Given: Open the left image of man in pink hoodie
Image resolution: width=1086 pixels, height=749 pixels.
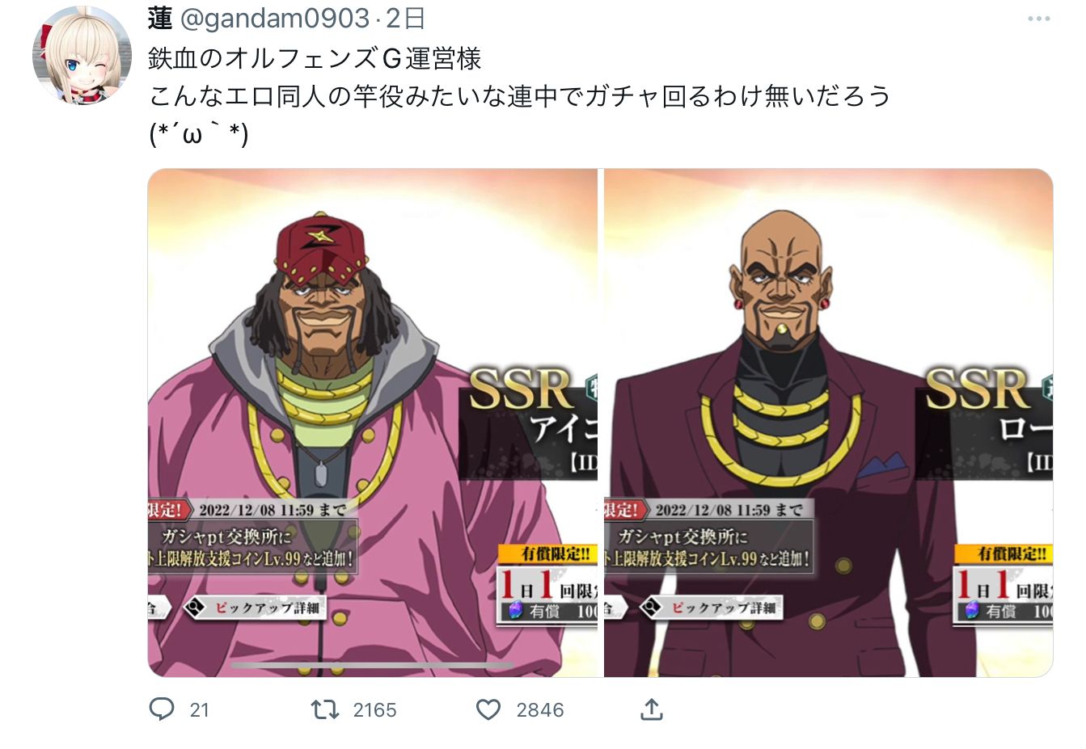Looking at the screenshot, I should click(x=373, y=423).
